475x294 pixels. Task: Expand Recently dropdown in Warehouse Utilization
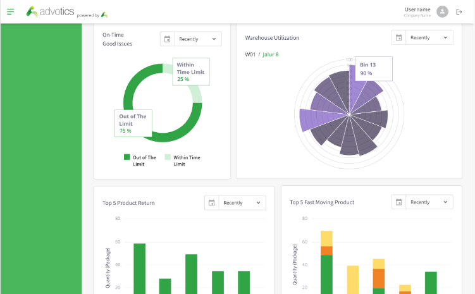tap(429, 37)
